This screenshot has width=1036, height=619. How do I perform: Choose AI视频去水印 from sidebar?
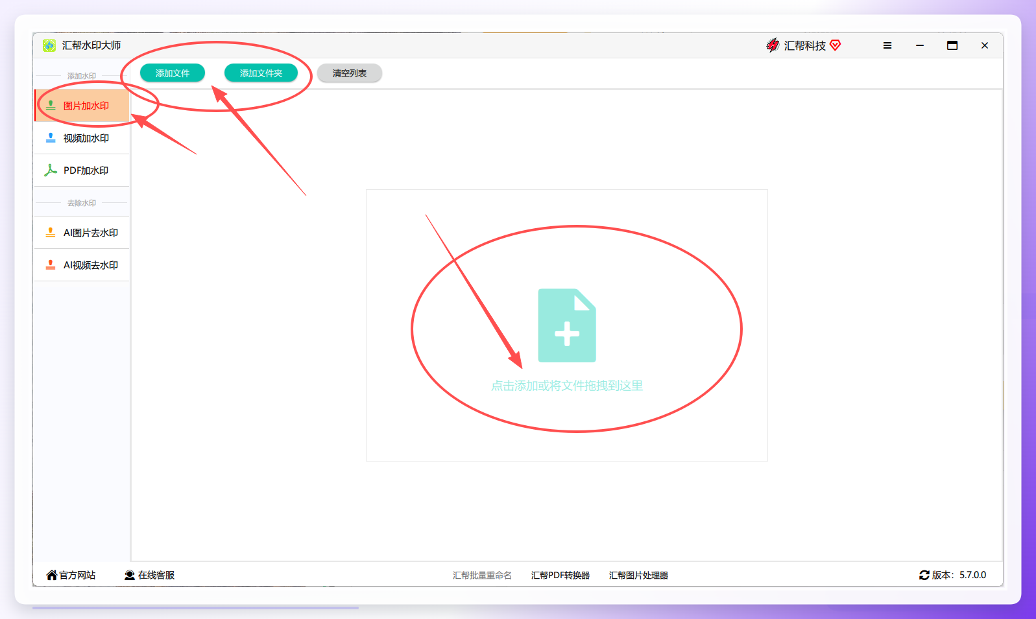click(x=82, y=265)
